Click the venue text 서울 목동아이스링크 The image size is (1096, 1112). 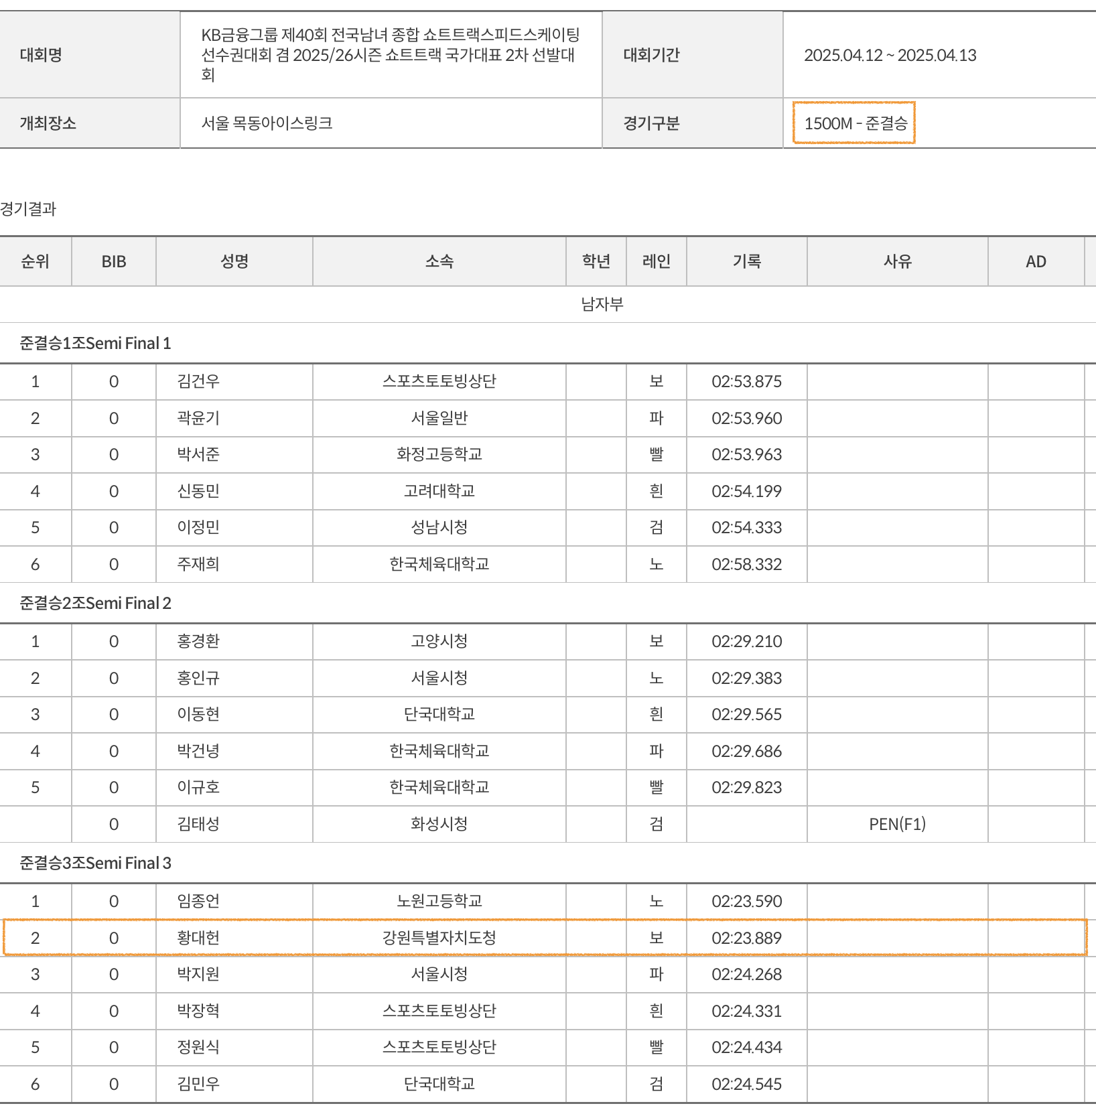pyautogui.click(x=267, y=123)
